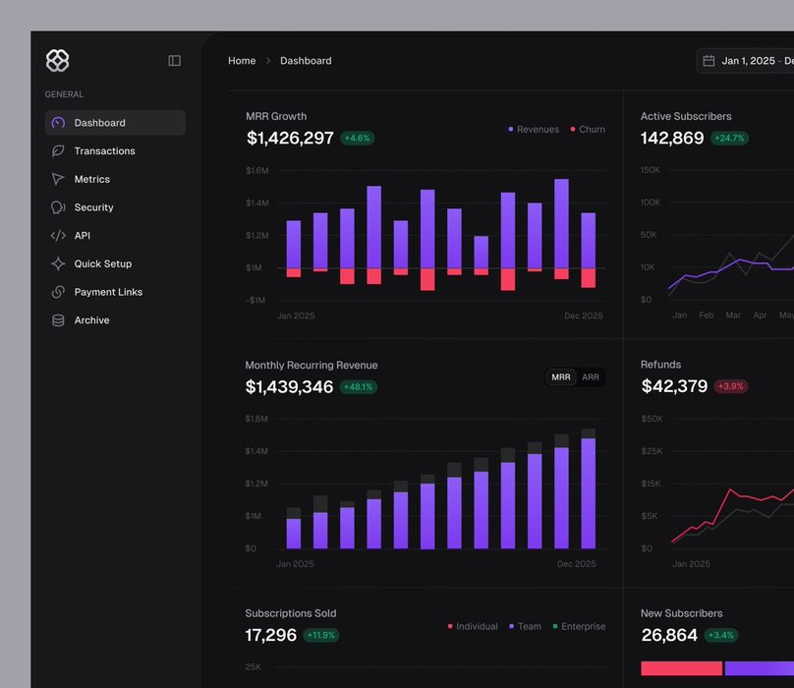Open Payment Links page
This screenshot has width=794, height=688.
115,292
